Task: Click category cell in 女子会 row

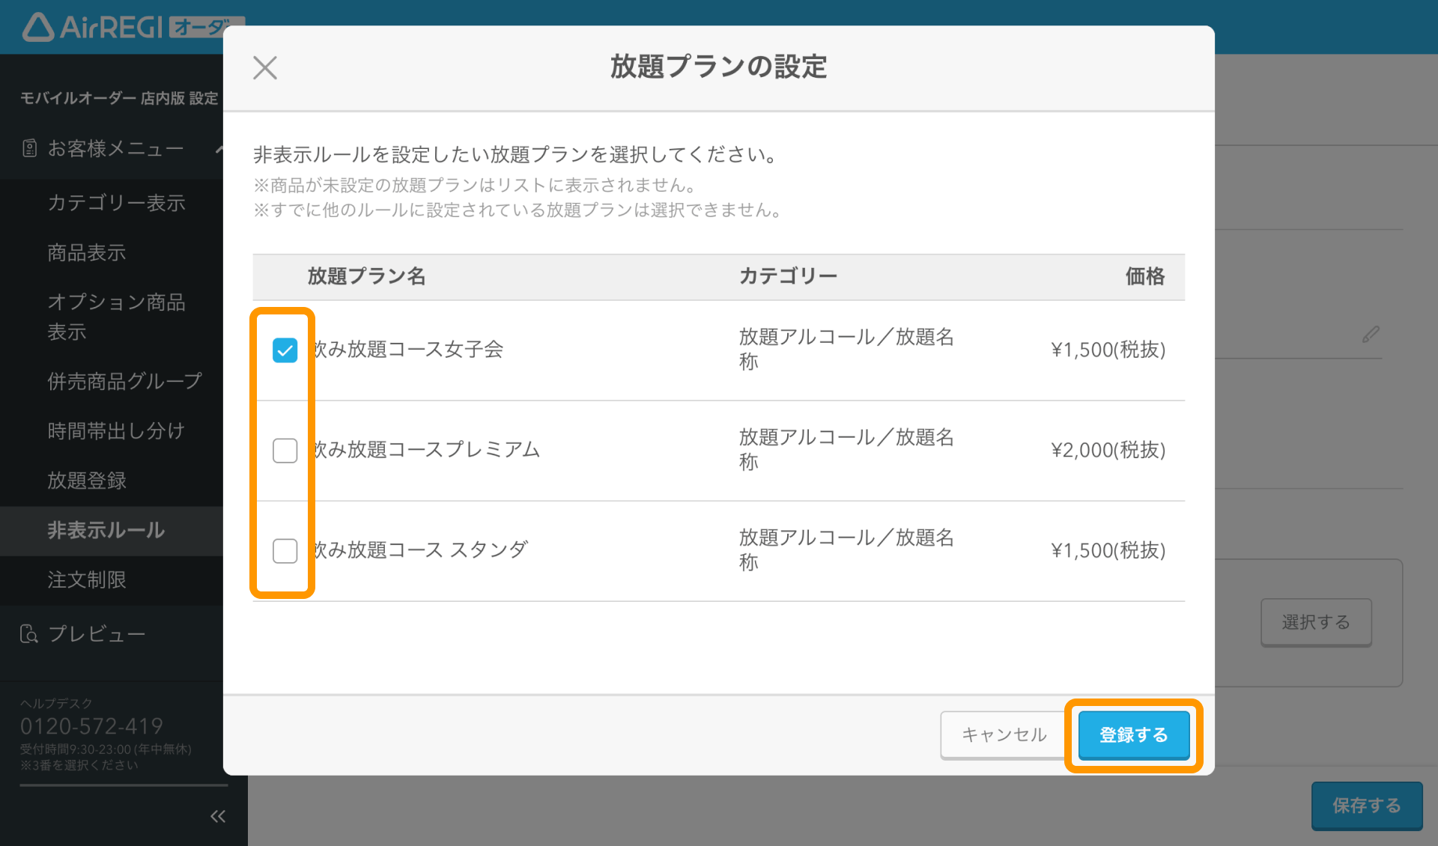Action: pos(846,350)
